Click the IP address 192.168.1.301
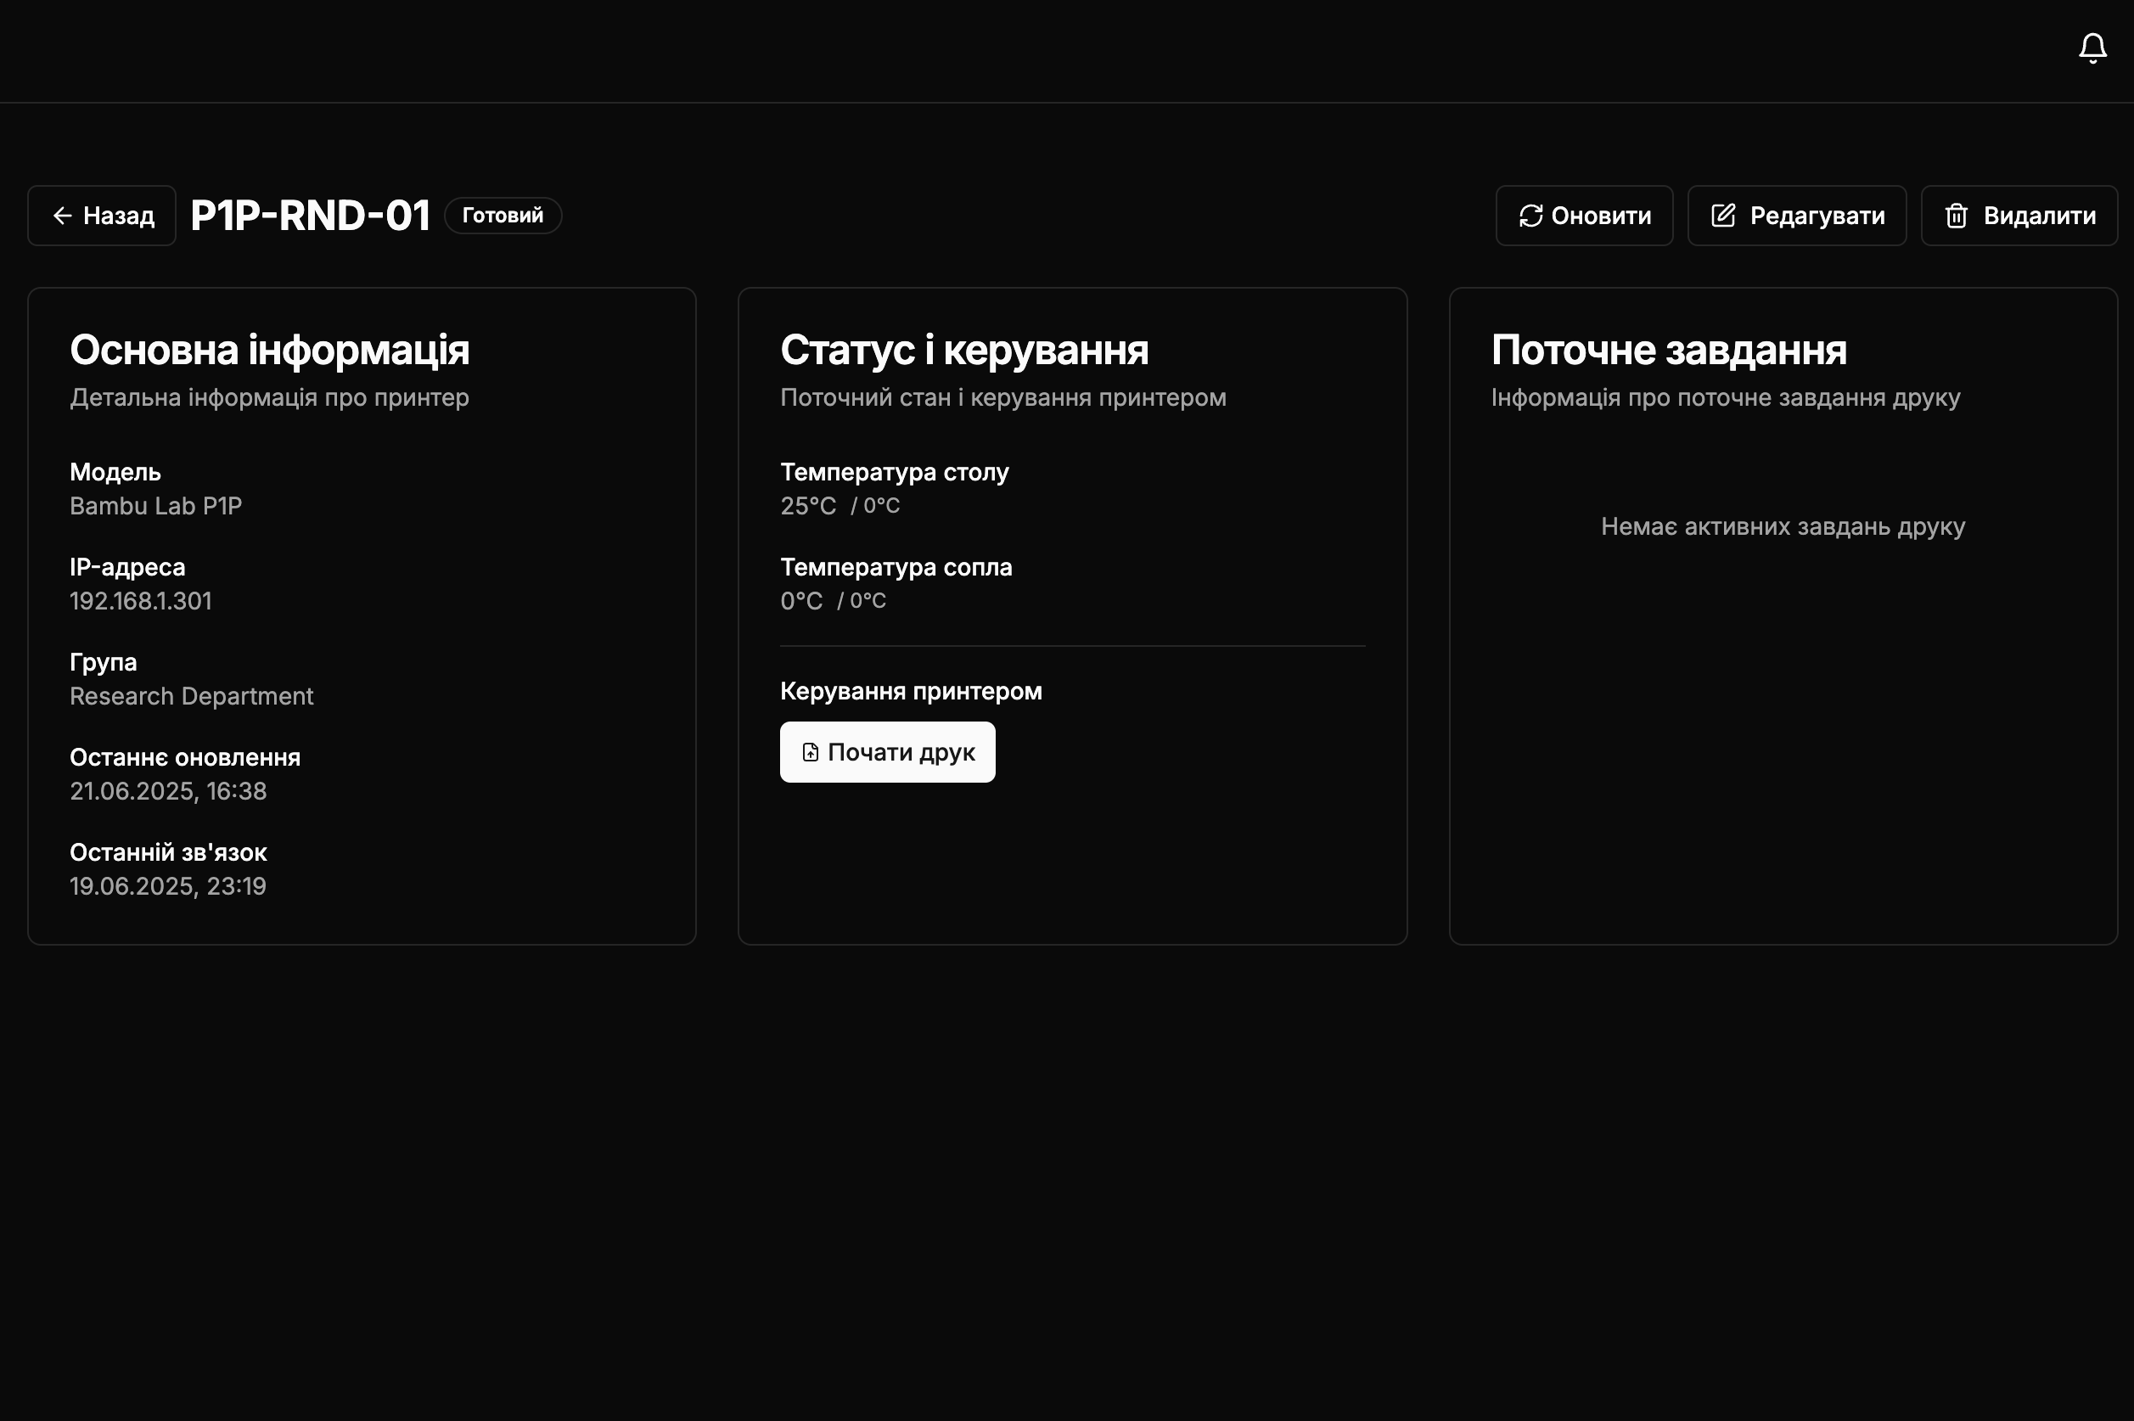This screenshot has height=1421, width=2134. 140,601
